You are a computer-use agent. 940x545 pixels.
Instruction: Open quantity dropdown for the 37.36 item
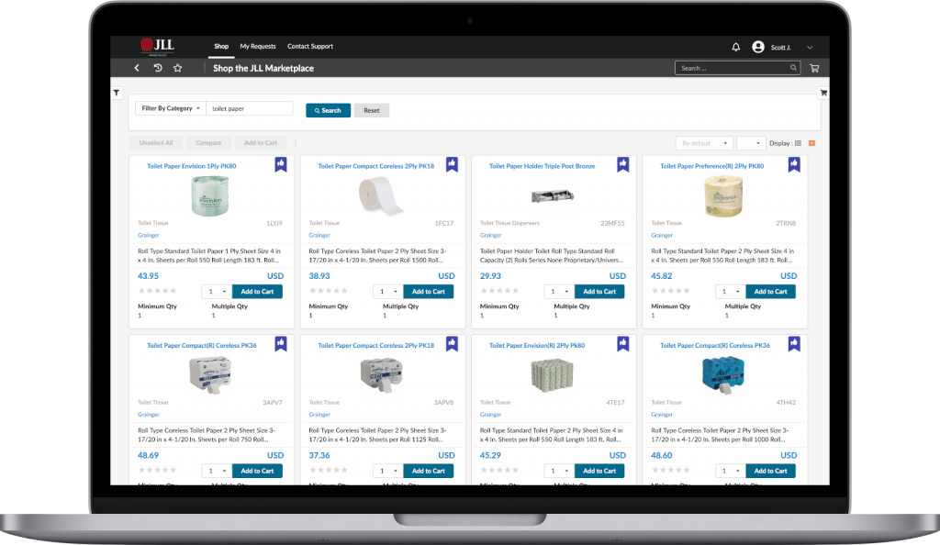[388, 471]
